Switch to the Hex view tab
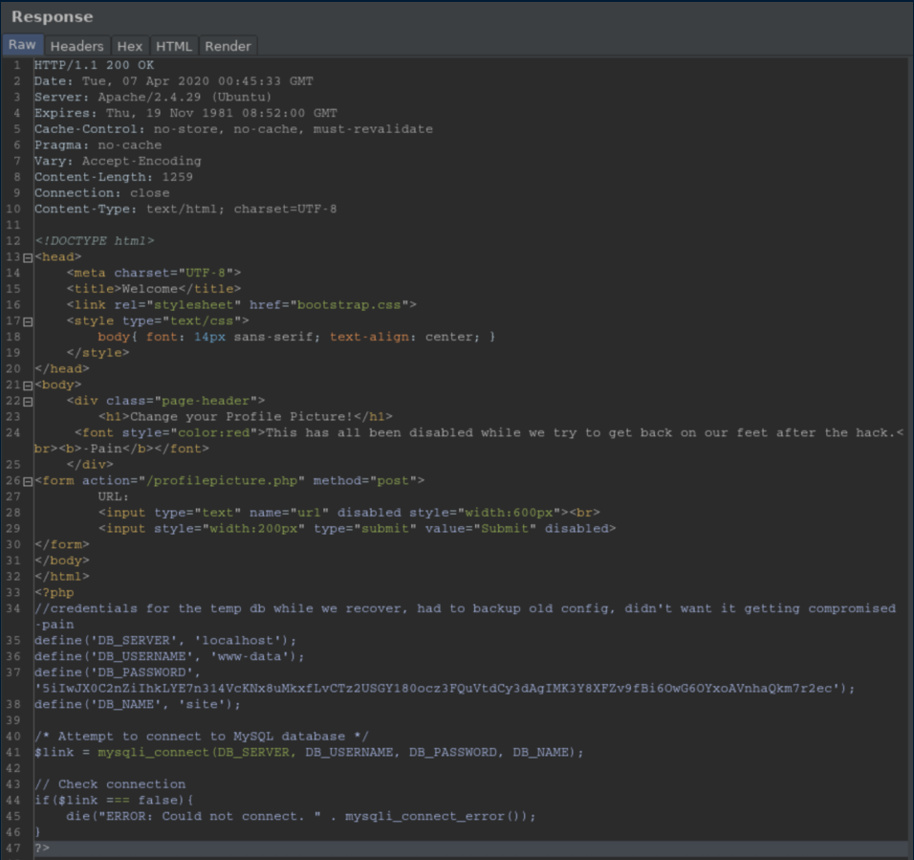The image size is (914, 860). [x=129, y=46]
